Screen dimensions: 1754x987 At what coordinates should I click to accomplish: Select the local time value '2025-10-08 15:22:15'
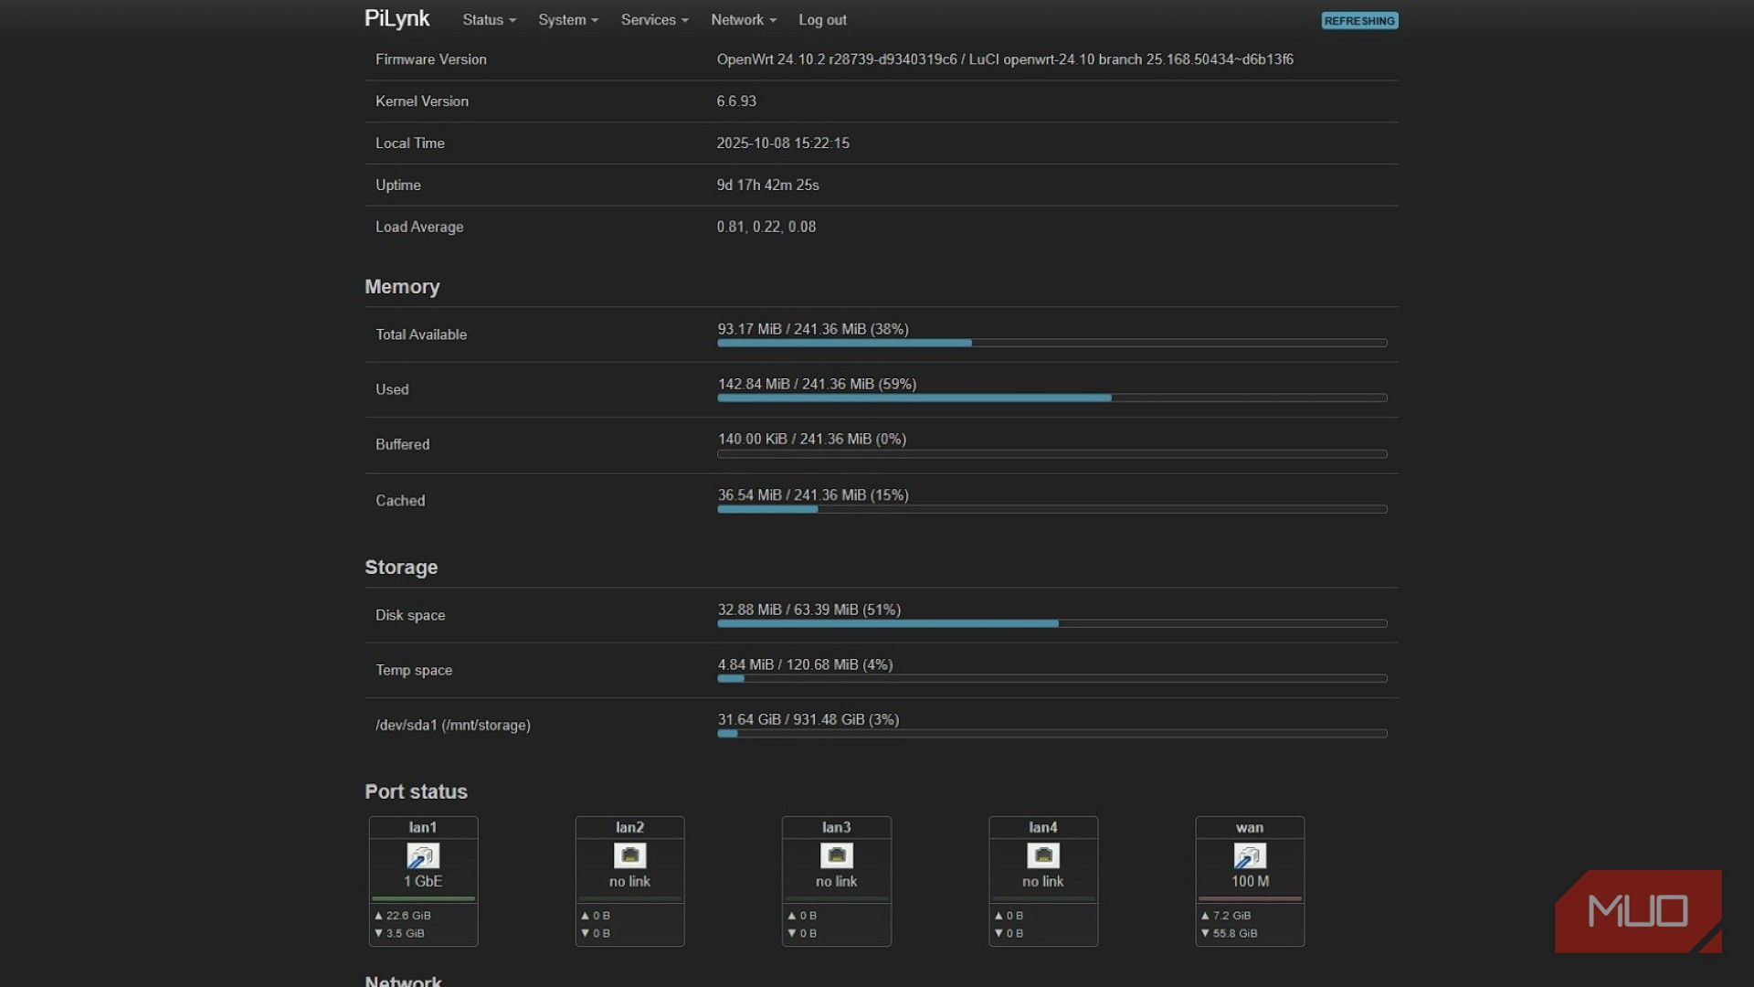[x=783, y=143]
